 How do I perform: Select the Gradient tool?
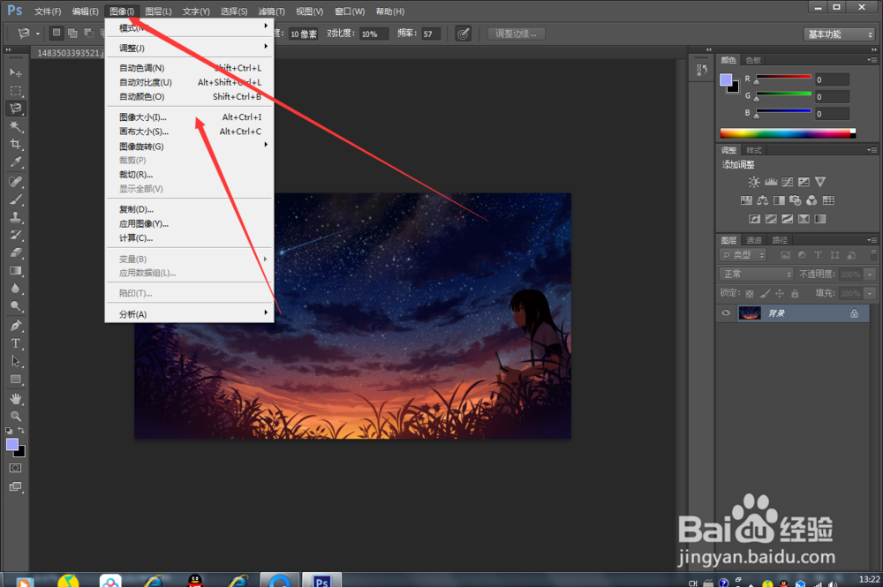15,271
